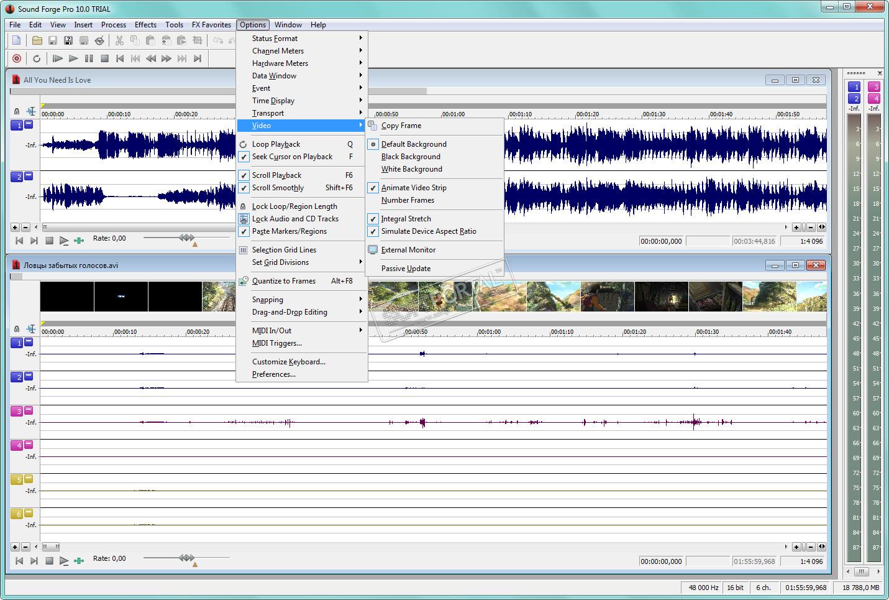The height and width of the screenshot is (600, 889).
Task: Click the Record button in transport toolbar
Action: (x=17, y=58)
